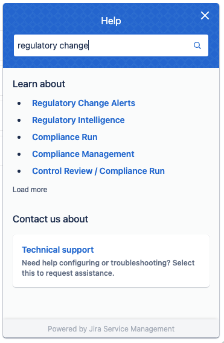
Task: Click the magnifier search icon
Action: 197,45
